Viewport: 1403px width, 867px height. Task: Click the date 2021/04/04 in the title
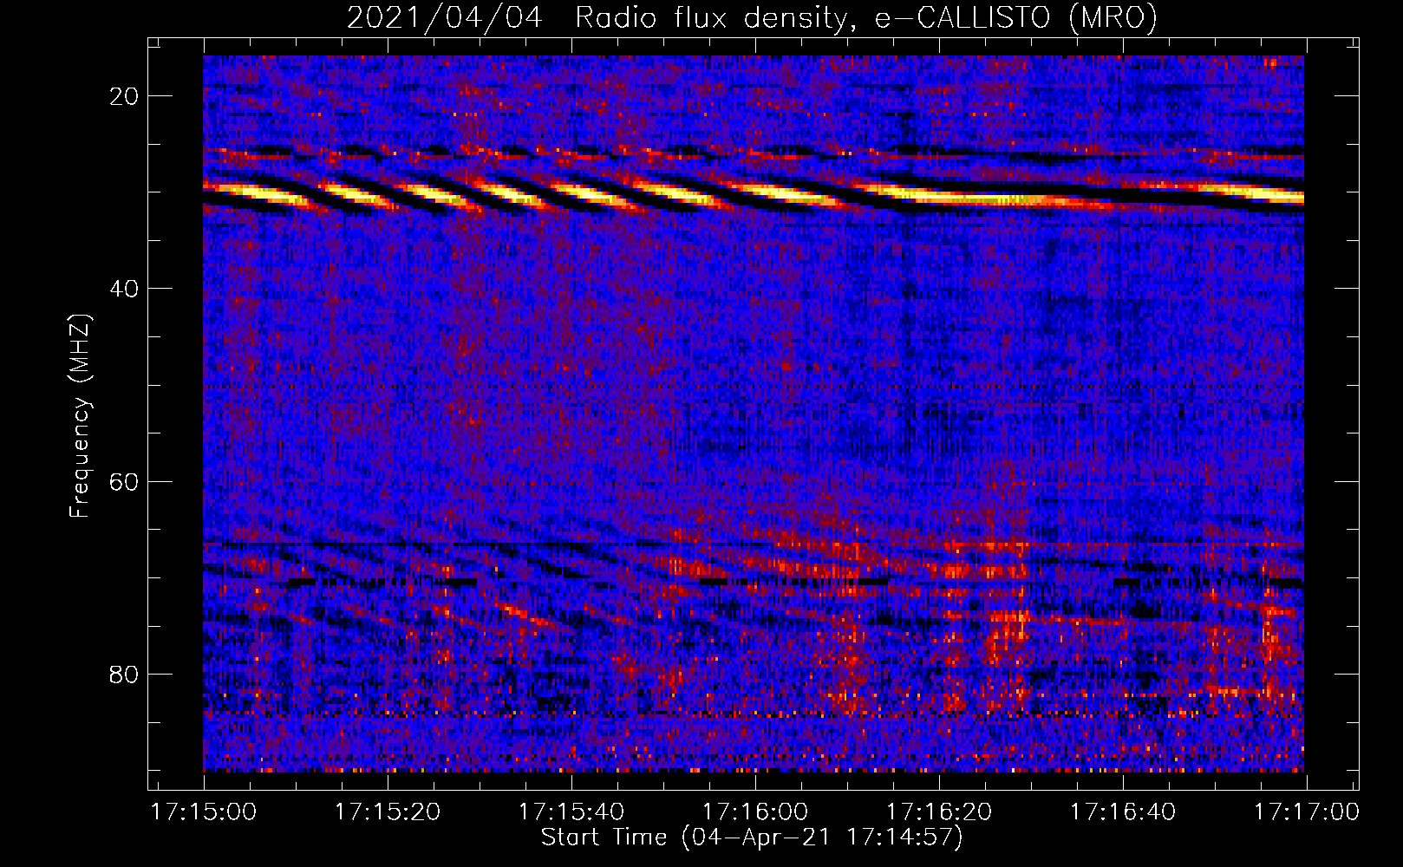coord(445,17)
